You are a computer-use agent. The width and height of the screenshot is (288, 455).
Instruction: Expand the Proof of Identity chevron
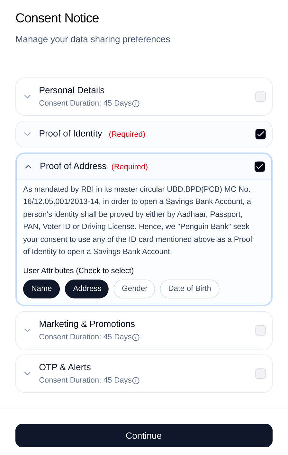(28, 134)
